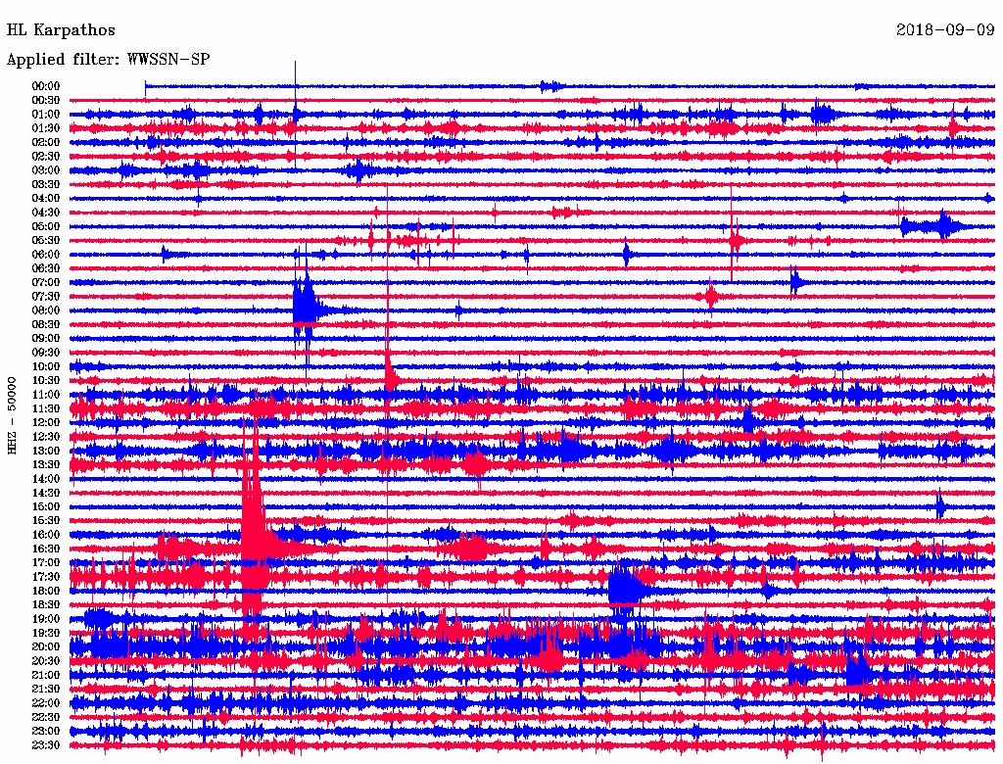
Task: Select the 14:30 time label
Action: [x=46, y=493]
